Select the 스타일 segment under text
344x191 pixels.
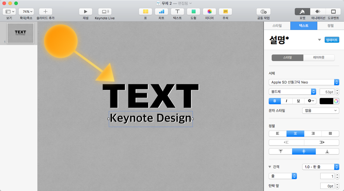point(287,58)
